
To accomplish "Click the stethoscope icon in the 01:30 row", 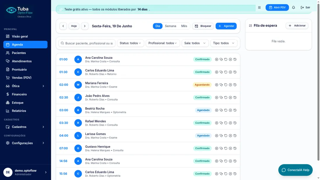I will (221, 72).
